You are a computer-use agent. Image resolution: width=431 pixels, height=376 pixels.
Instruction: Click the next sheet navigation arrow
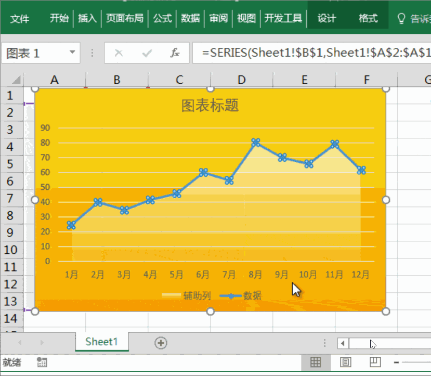coord(42,343)
